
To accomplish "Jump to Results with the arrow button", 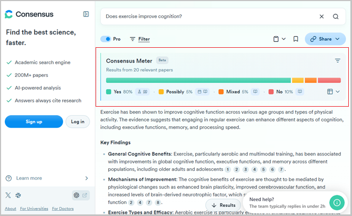I will pos(224,205).
